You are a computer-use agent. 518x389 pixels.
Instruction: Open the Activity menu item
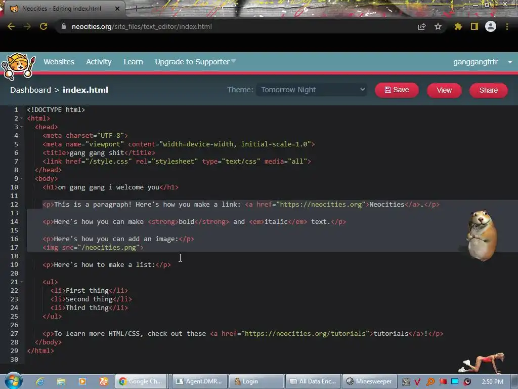(x=99, y=62)
